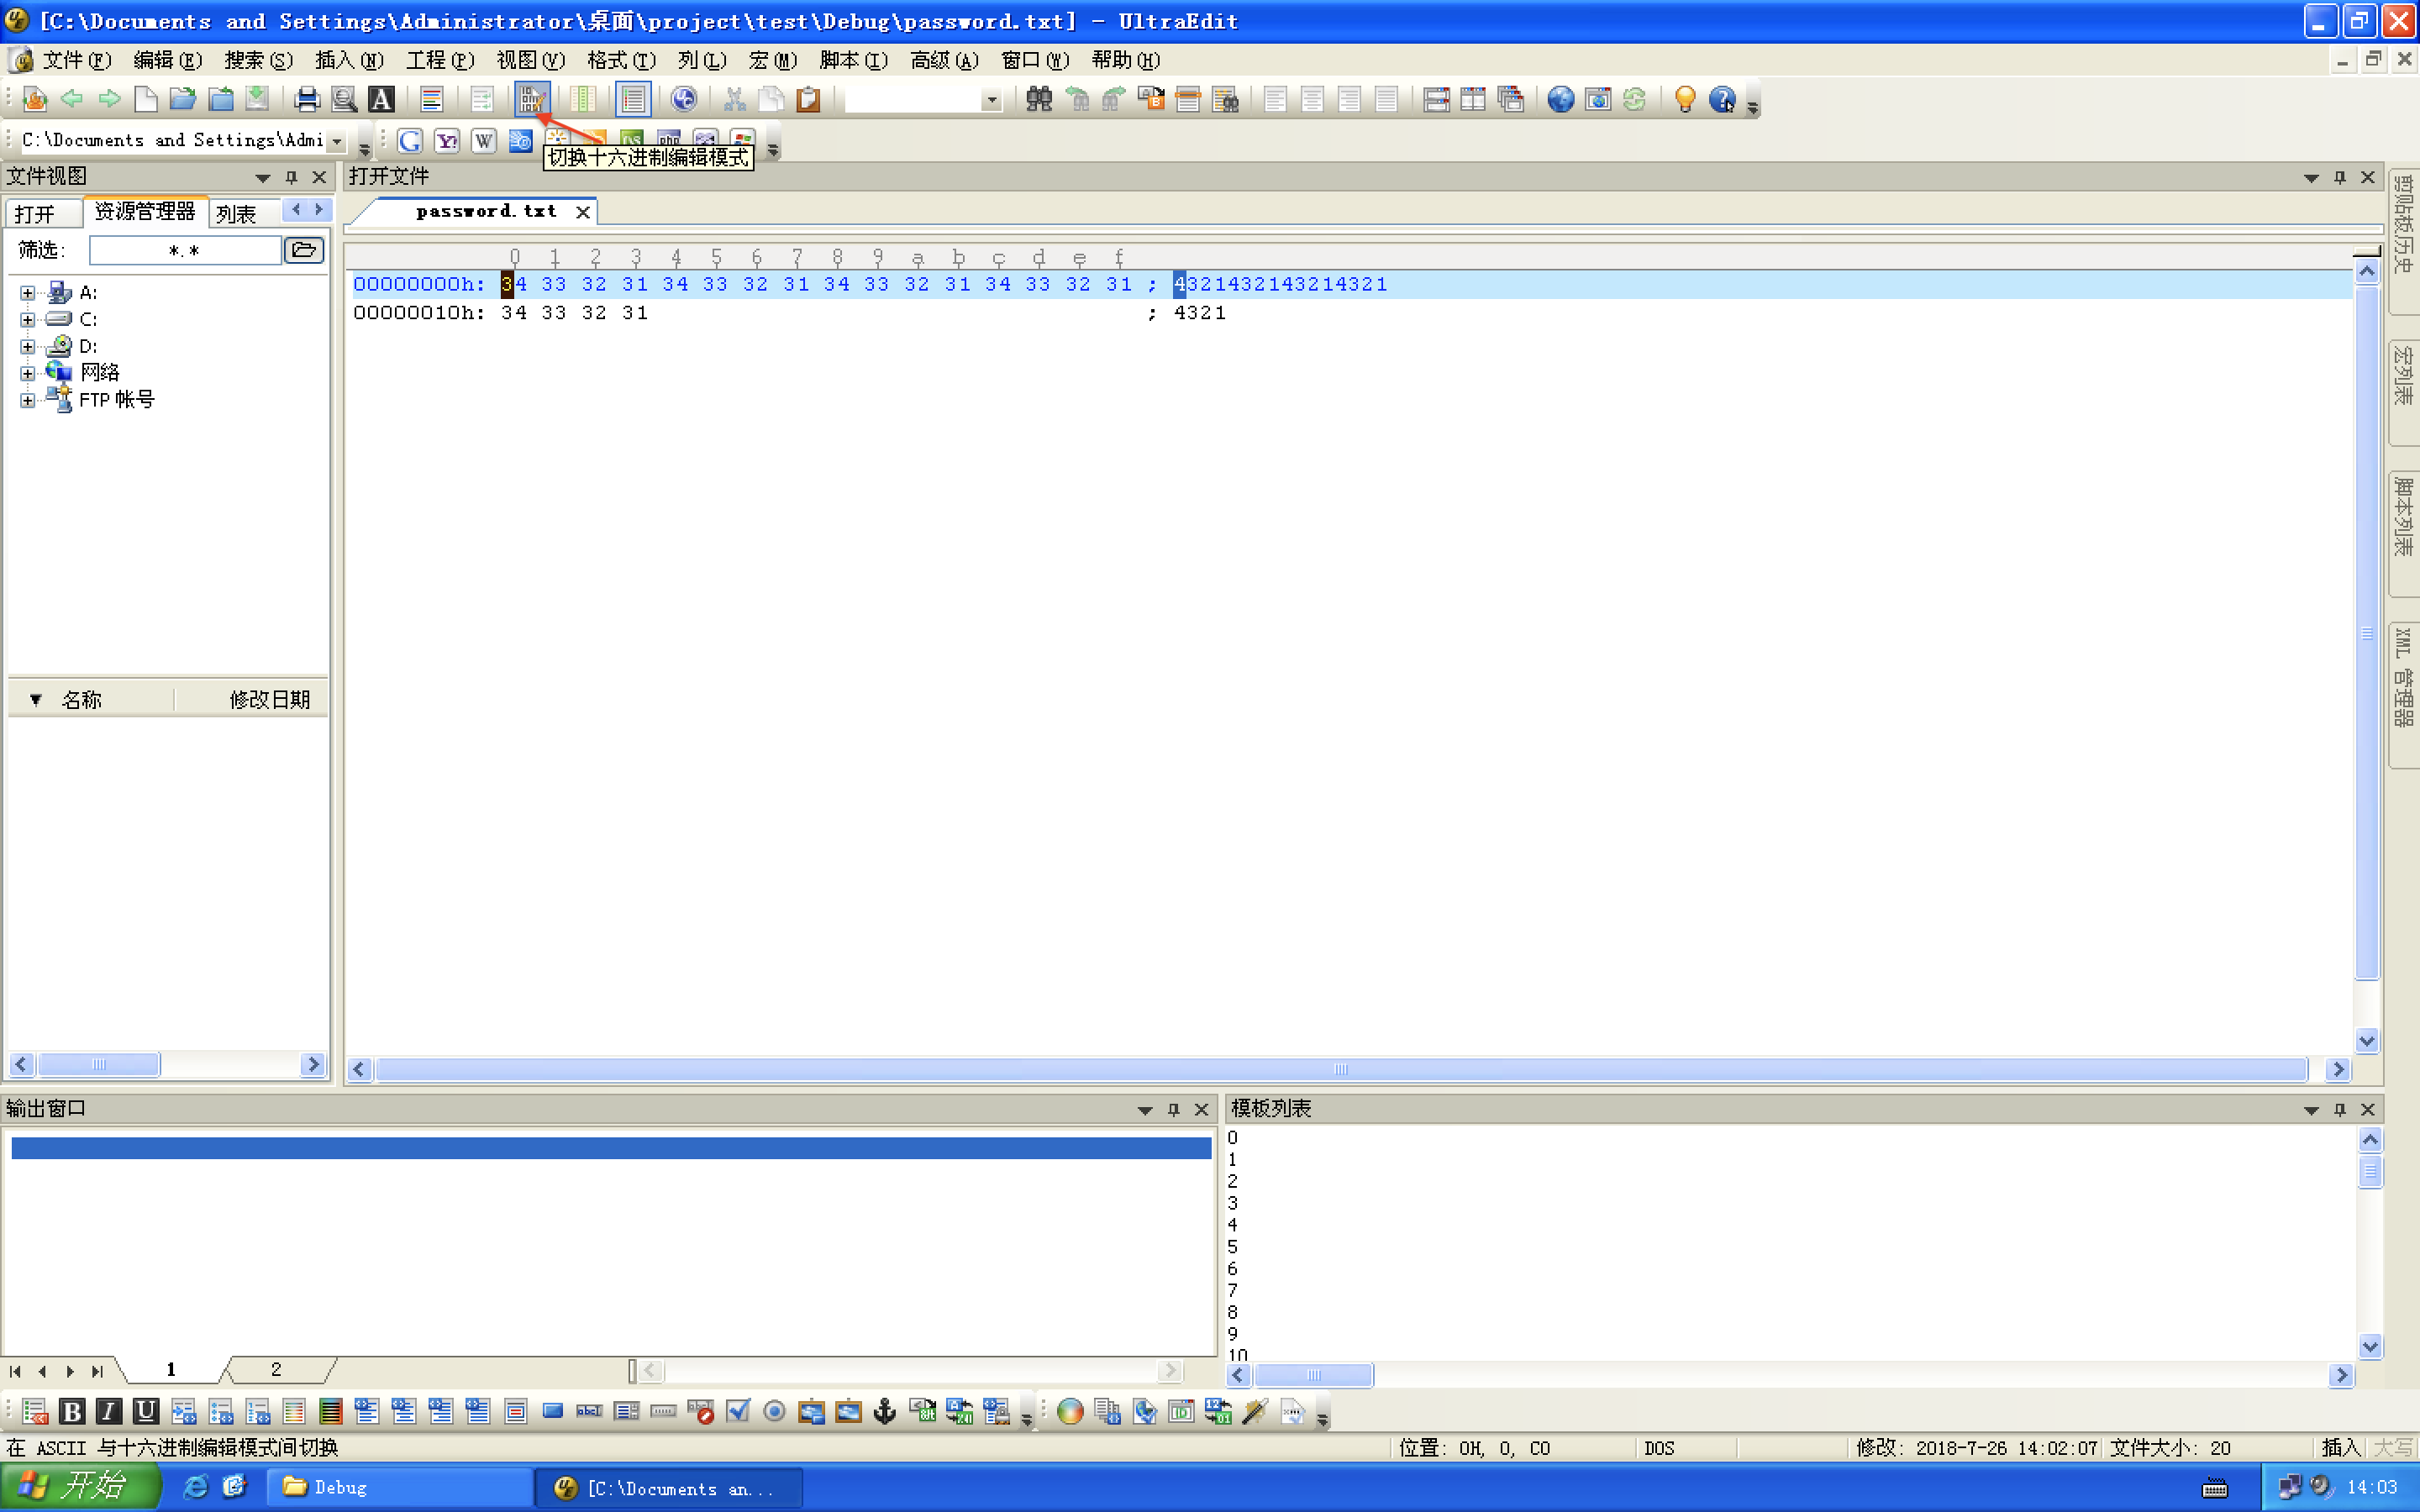Click the editor horizontal scrollbar thumb

pos(1340,1069)
